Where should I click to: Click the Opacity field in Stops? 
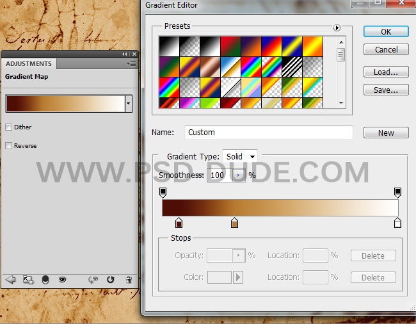pyautogui.click(x=220, y=255)
